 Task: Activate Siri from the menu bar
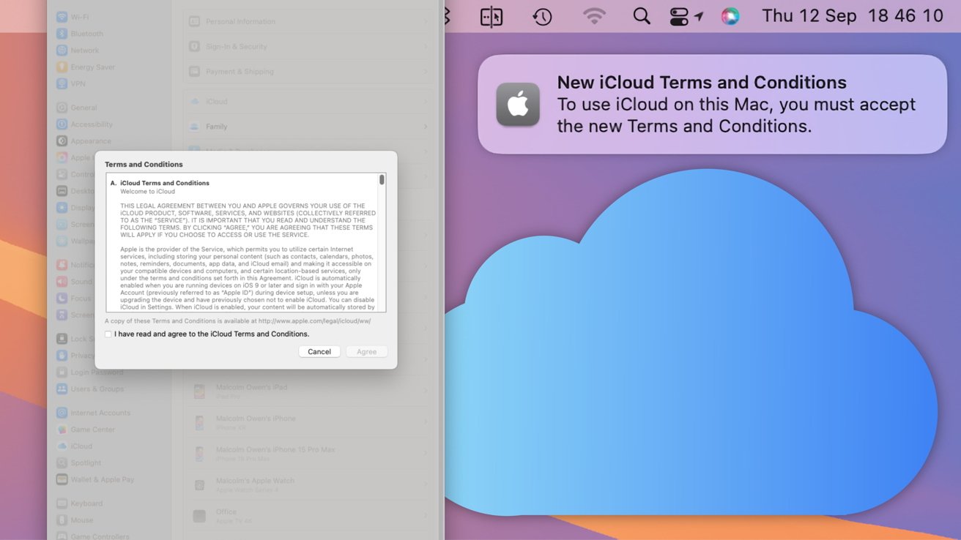pos(730,16)
